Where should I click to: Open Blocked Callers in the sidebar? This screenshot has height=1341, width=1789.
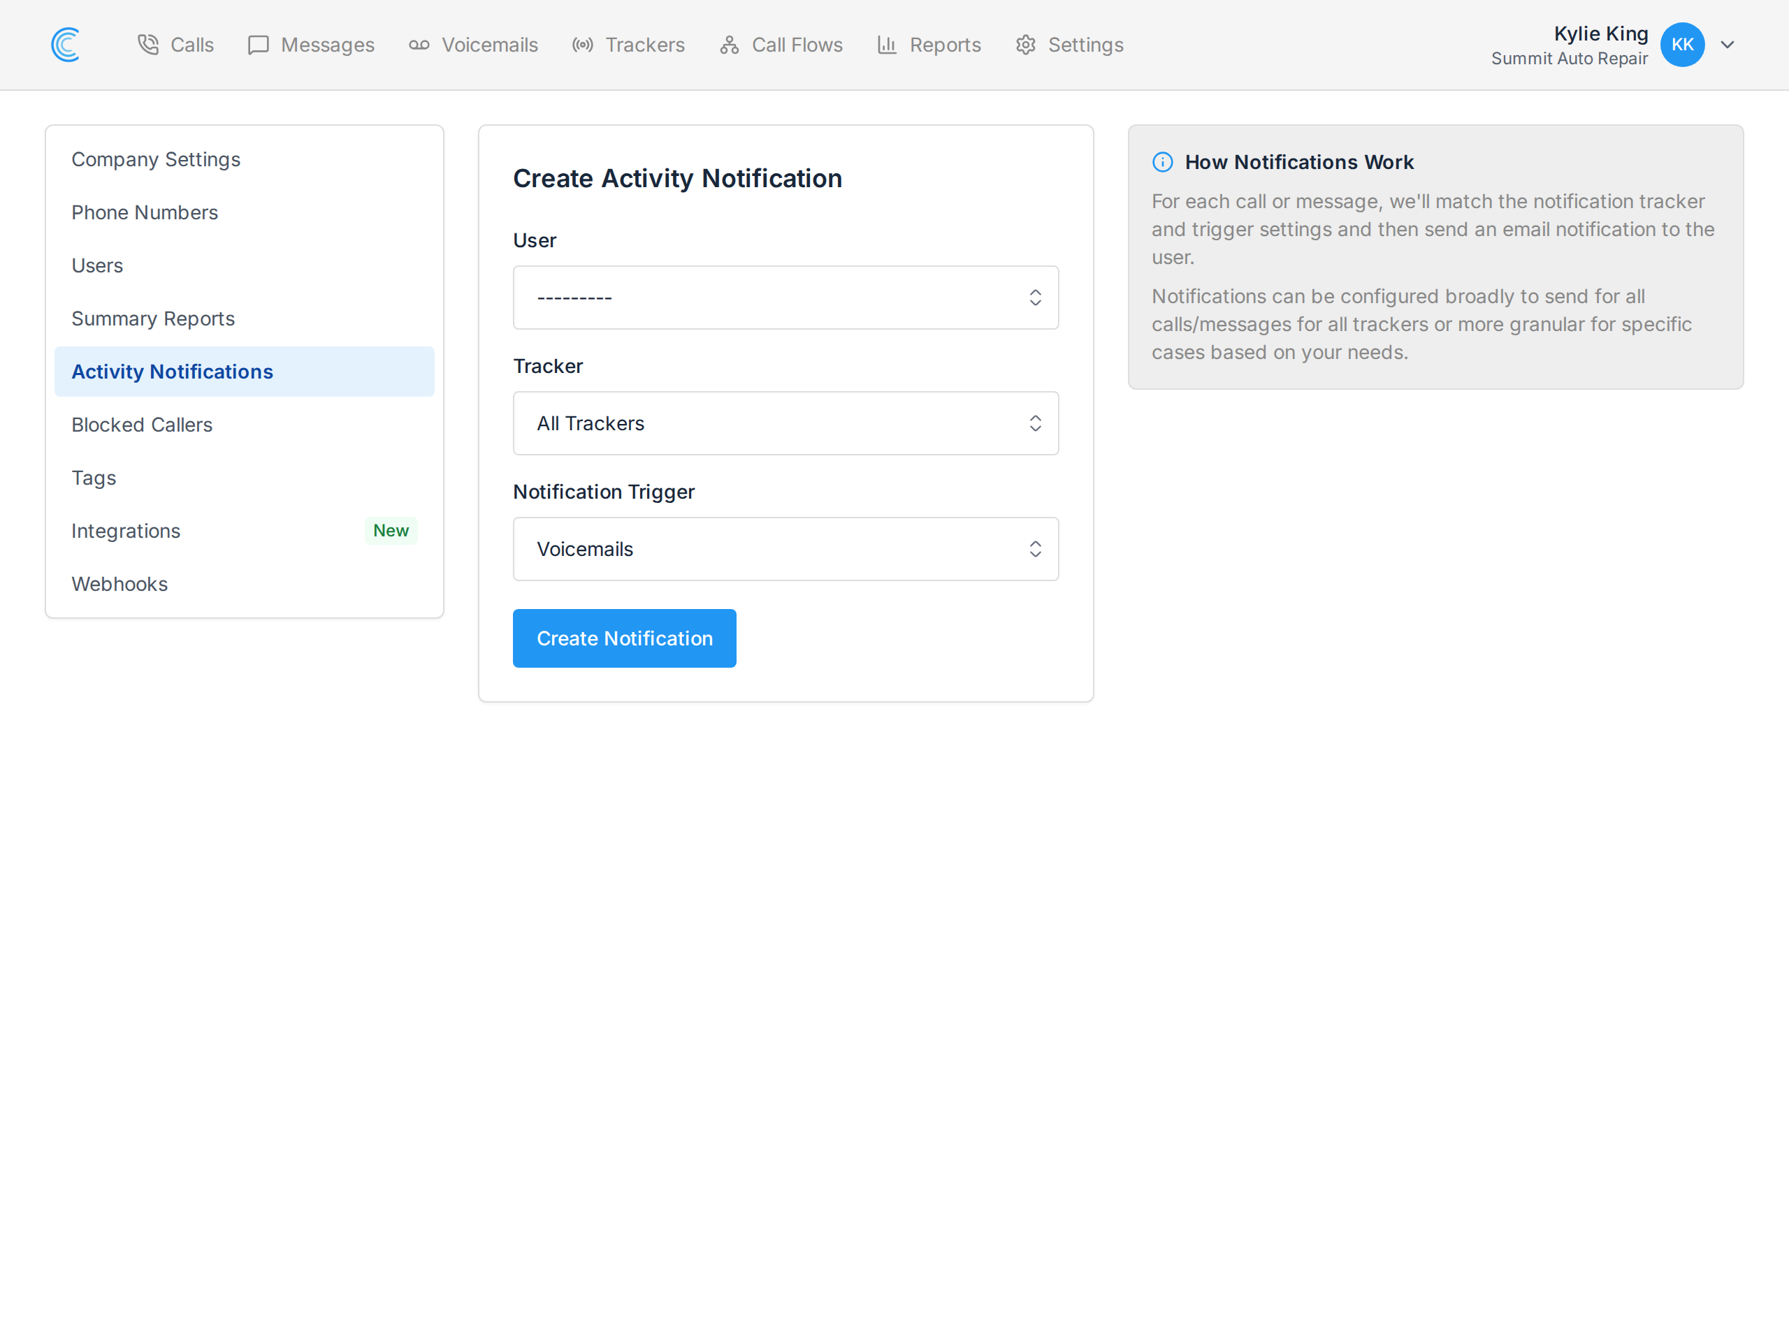pos(245,425)
